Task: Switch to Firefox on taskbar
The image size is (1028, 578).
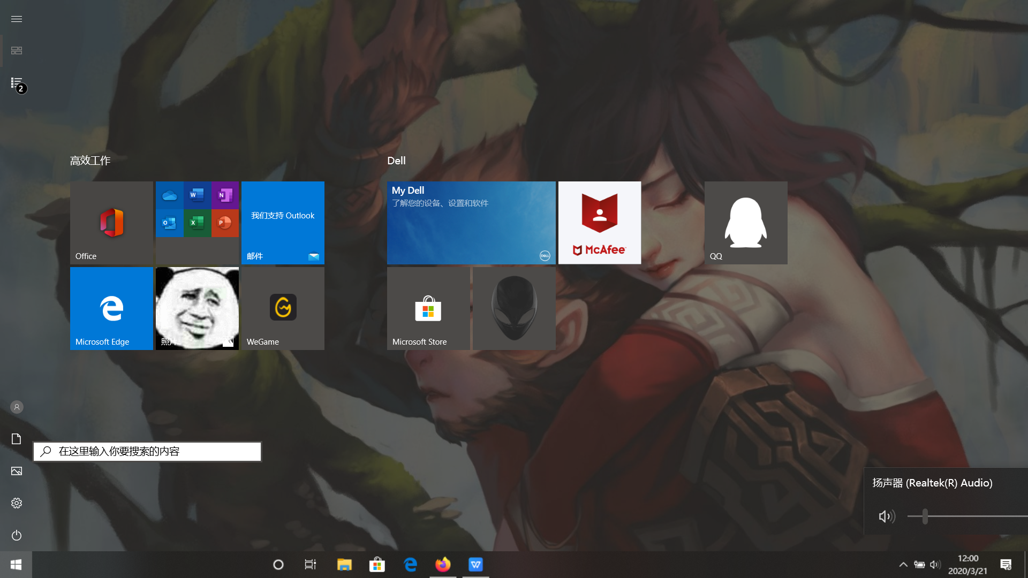Action: (x=443, y=565)
